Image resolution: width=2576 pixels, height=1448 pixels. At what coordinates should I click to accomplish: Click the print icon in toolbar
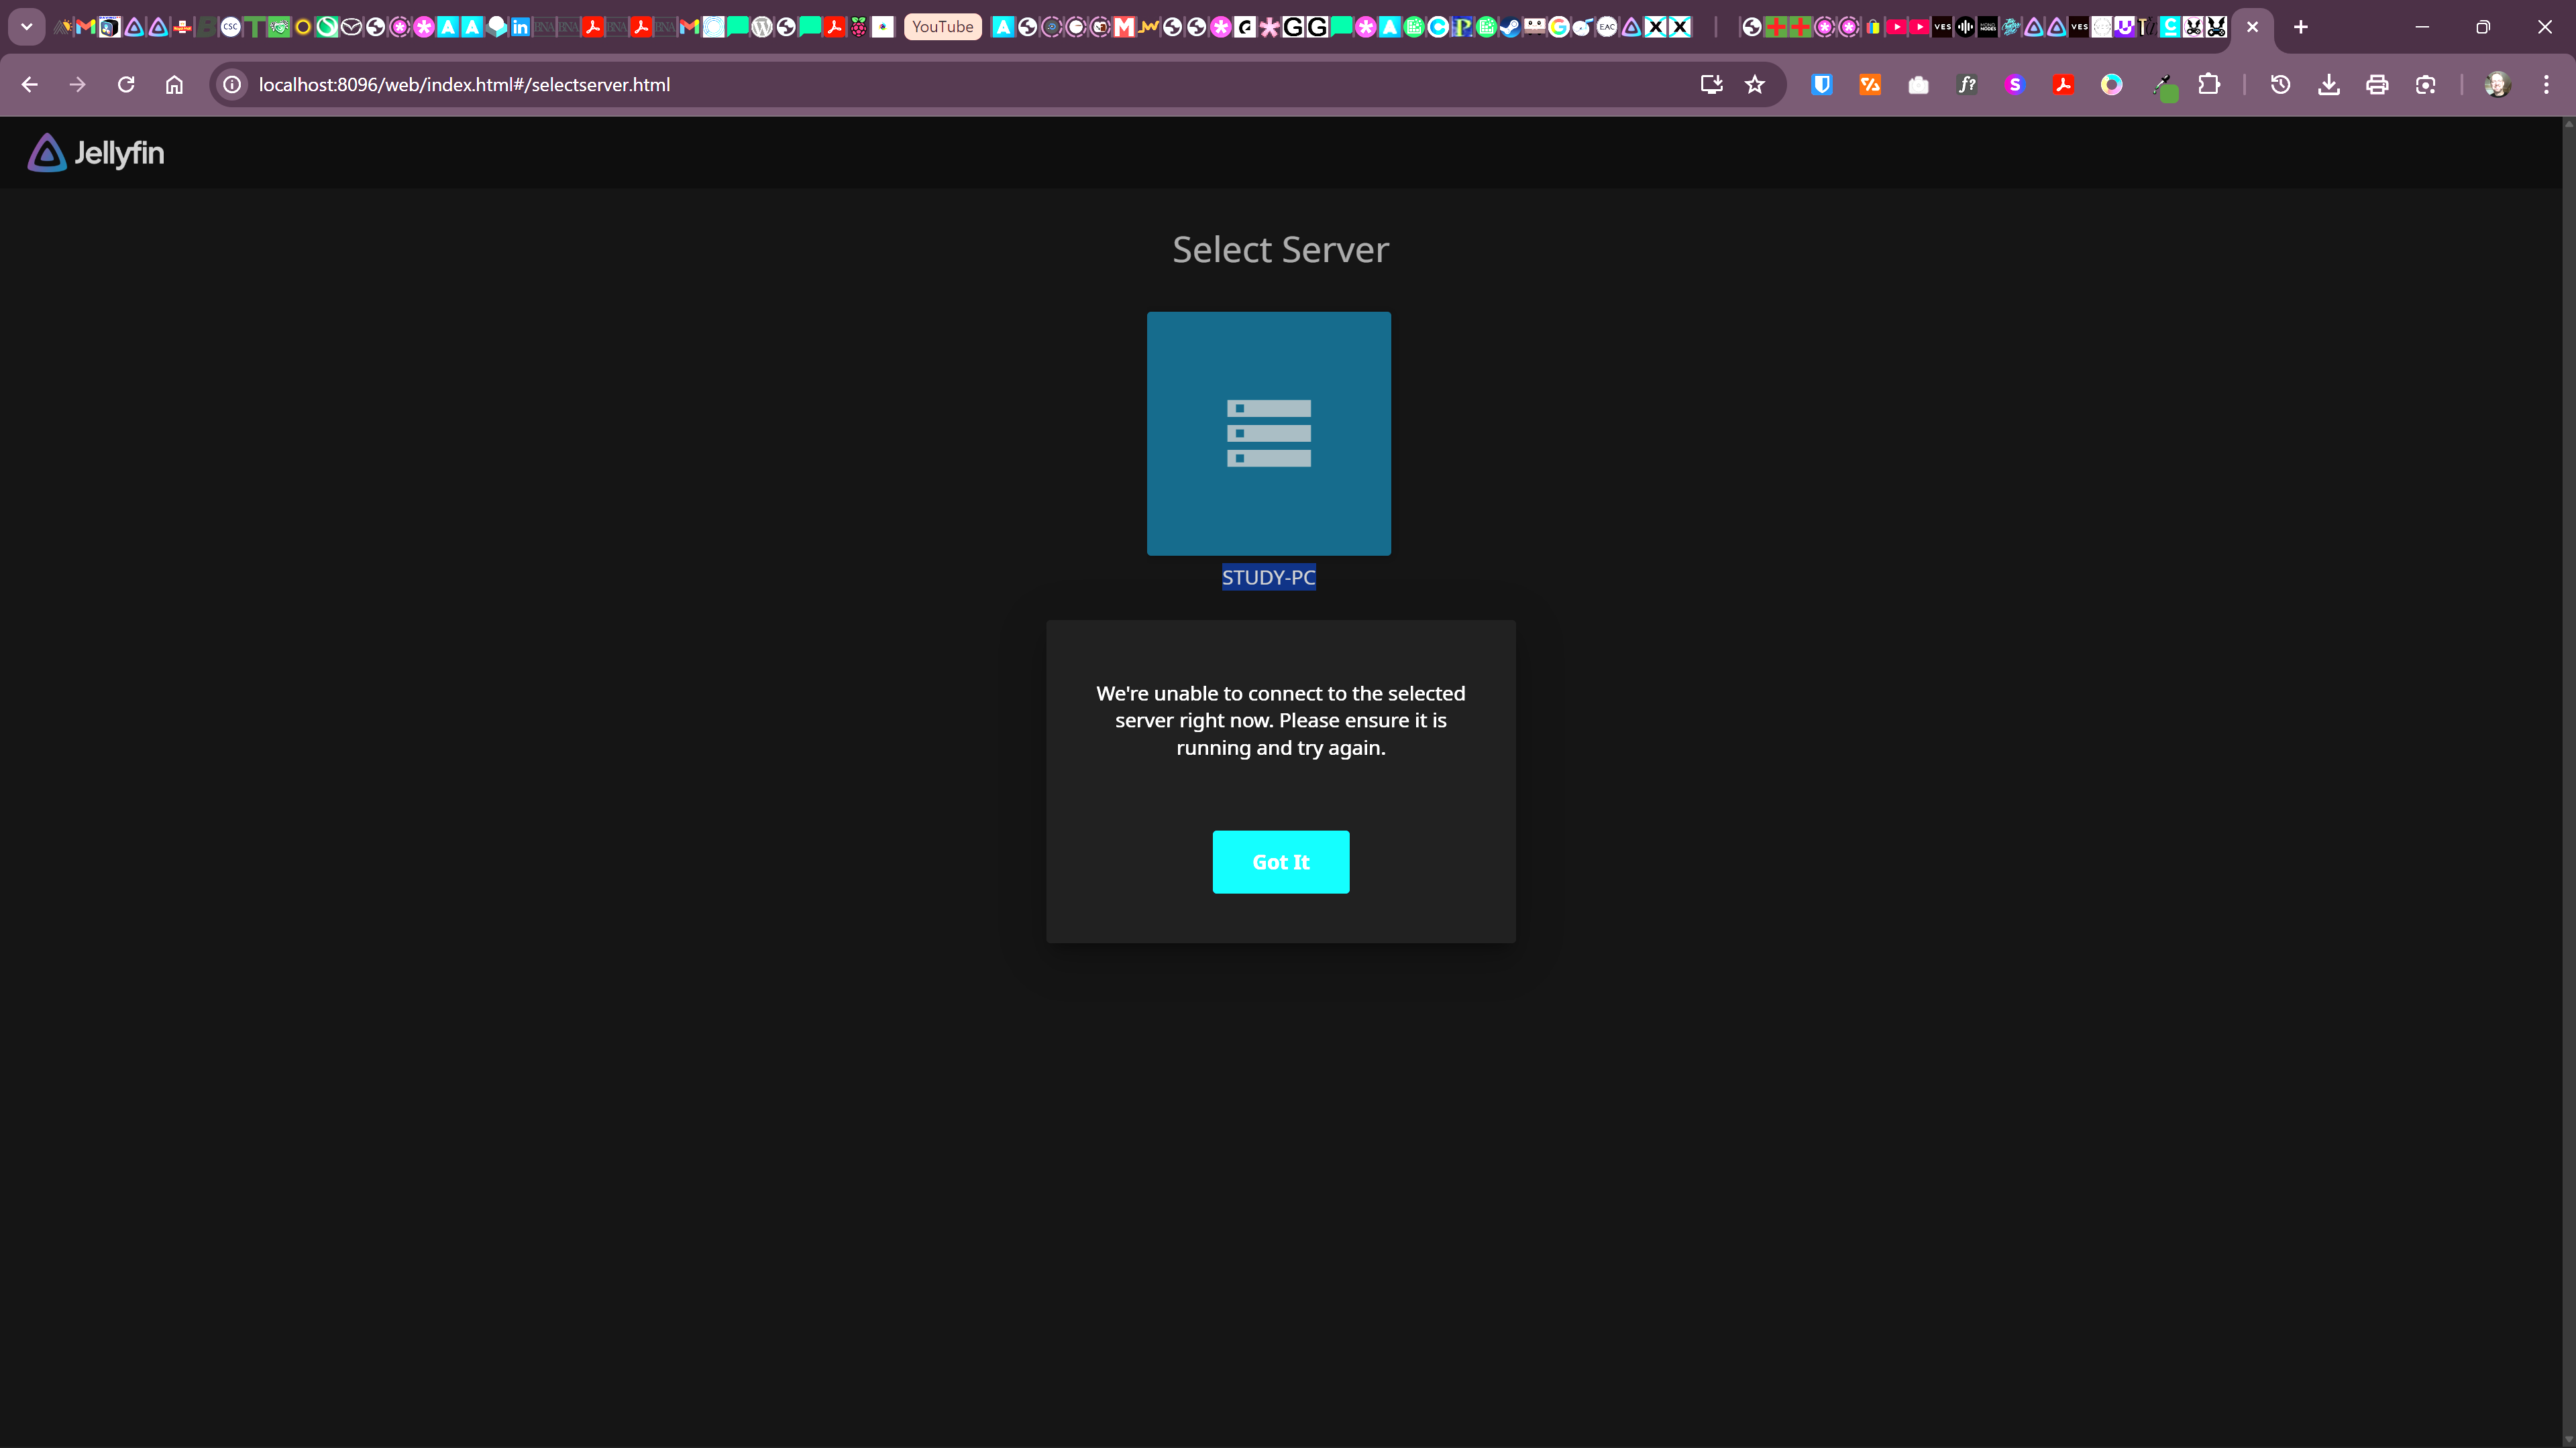pyautogui.click(x=2376, y=85)
